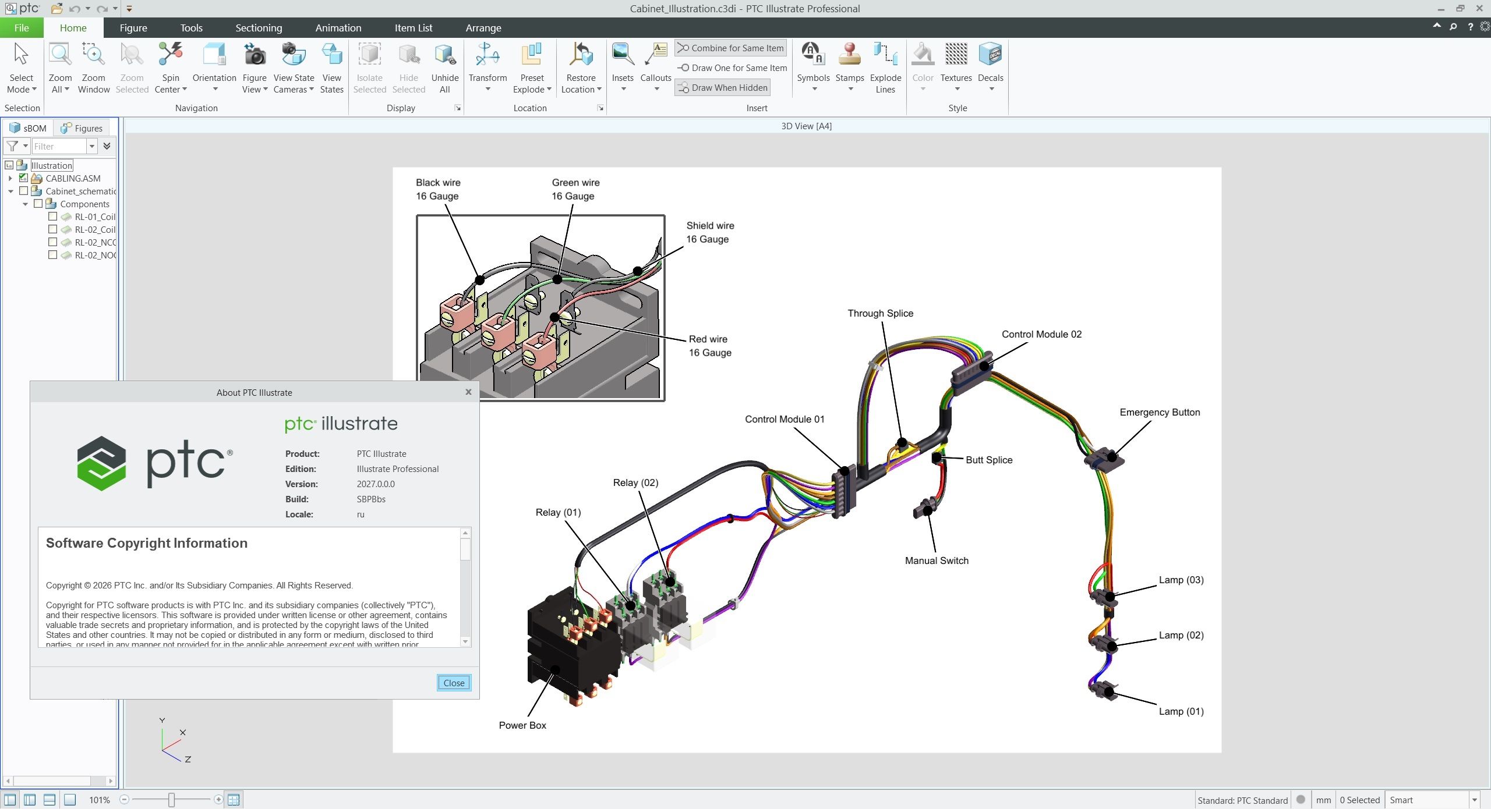Close About dialog with X button
The height and width of the screenshot is (809, 1491).
(468, 392)
